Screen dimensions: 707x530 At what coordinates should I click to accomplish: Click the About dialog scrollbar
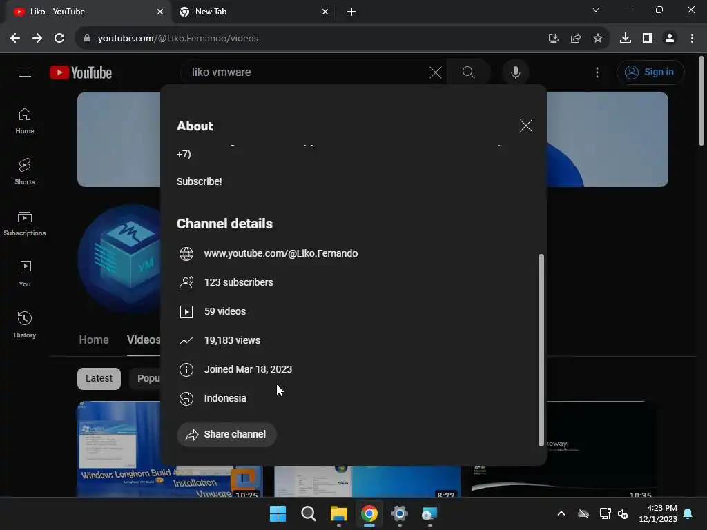click(x=541, y=350)
